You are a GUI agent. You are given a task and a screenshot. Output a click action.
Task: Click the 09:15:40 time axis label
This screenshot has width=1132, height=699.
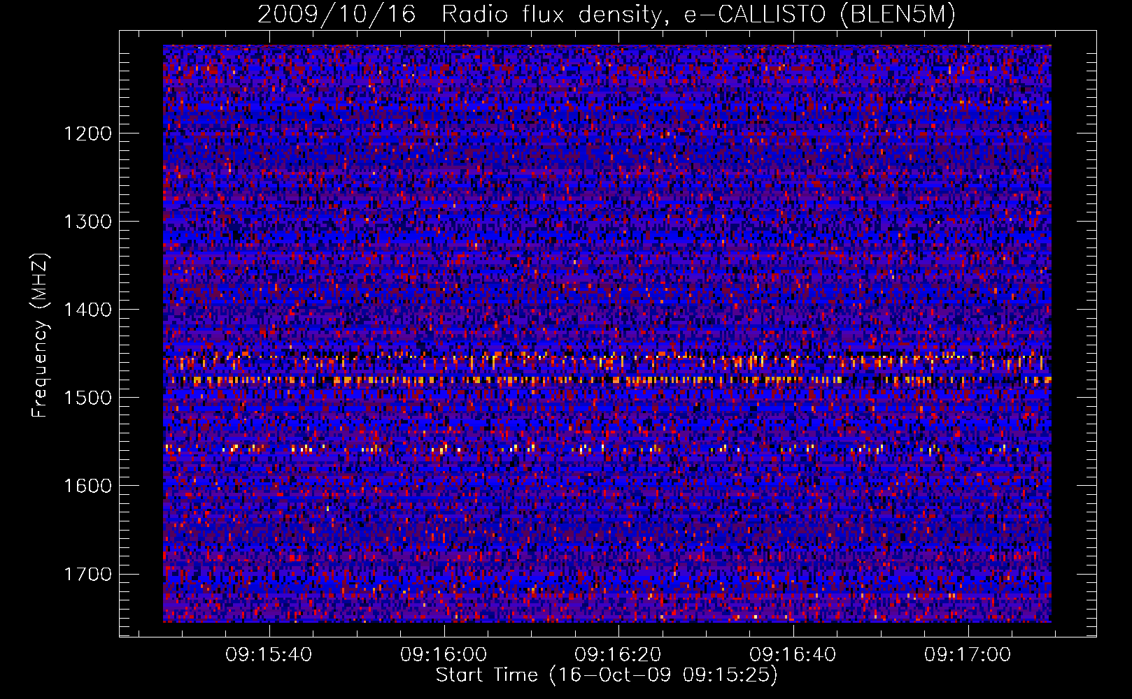pyautogui.click(x=269, y=655)
